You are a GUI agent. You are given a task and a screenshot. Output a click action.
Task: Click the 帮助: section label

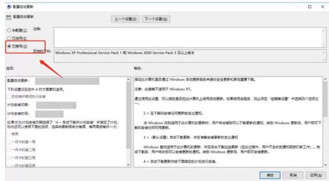(138, 68)
